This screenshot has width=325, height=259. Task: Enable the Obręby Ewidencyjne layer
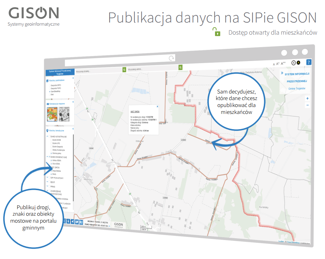(x=52, y=150)
